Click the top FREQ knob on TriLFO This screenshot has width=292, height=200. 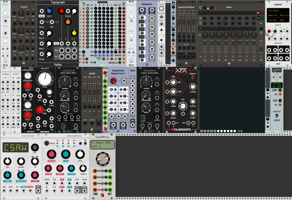(x=21, y=13)
